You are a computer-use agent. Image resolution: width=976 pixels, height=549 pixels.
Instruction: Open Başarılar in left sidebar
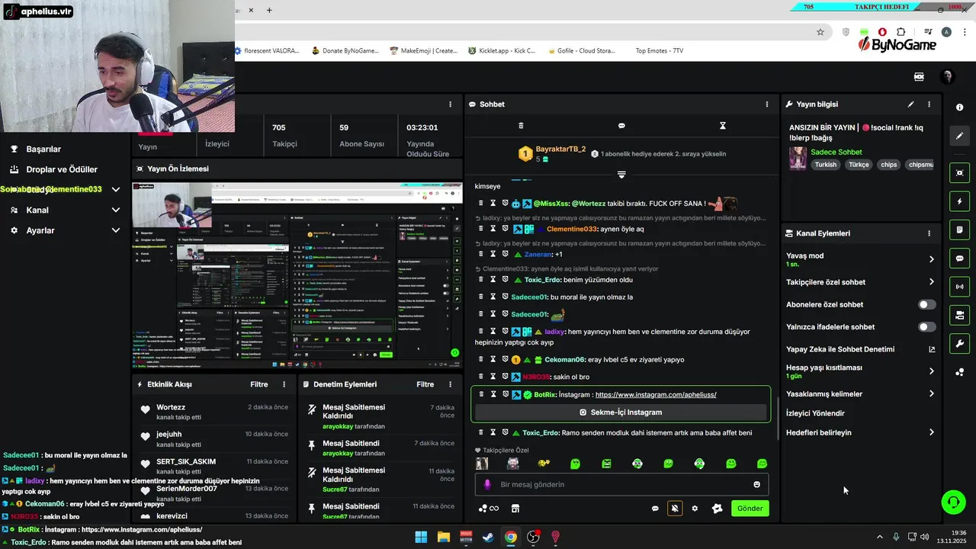tap(43, 149)
